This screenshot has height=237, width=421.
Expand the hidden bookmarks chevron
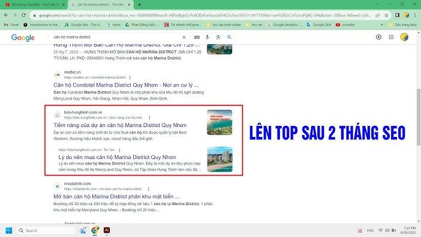coord(382,25)
